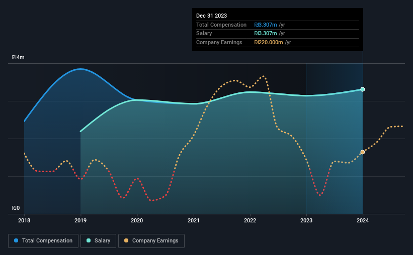Viewport: 413px width, 255px height.
Task: Click the 2018 x-axis label
Action: click(x=24, y=220)
